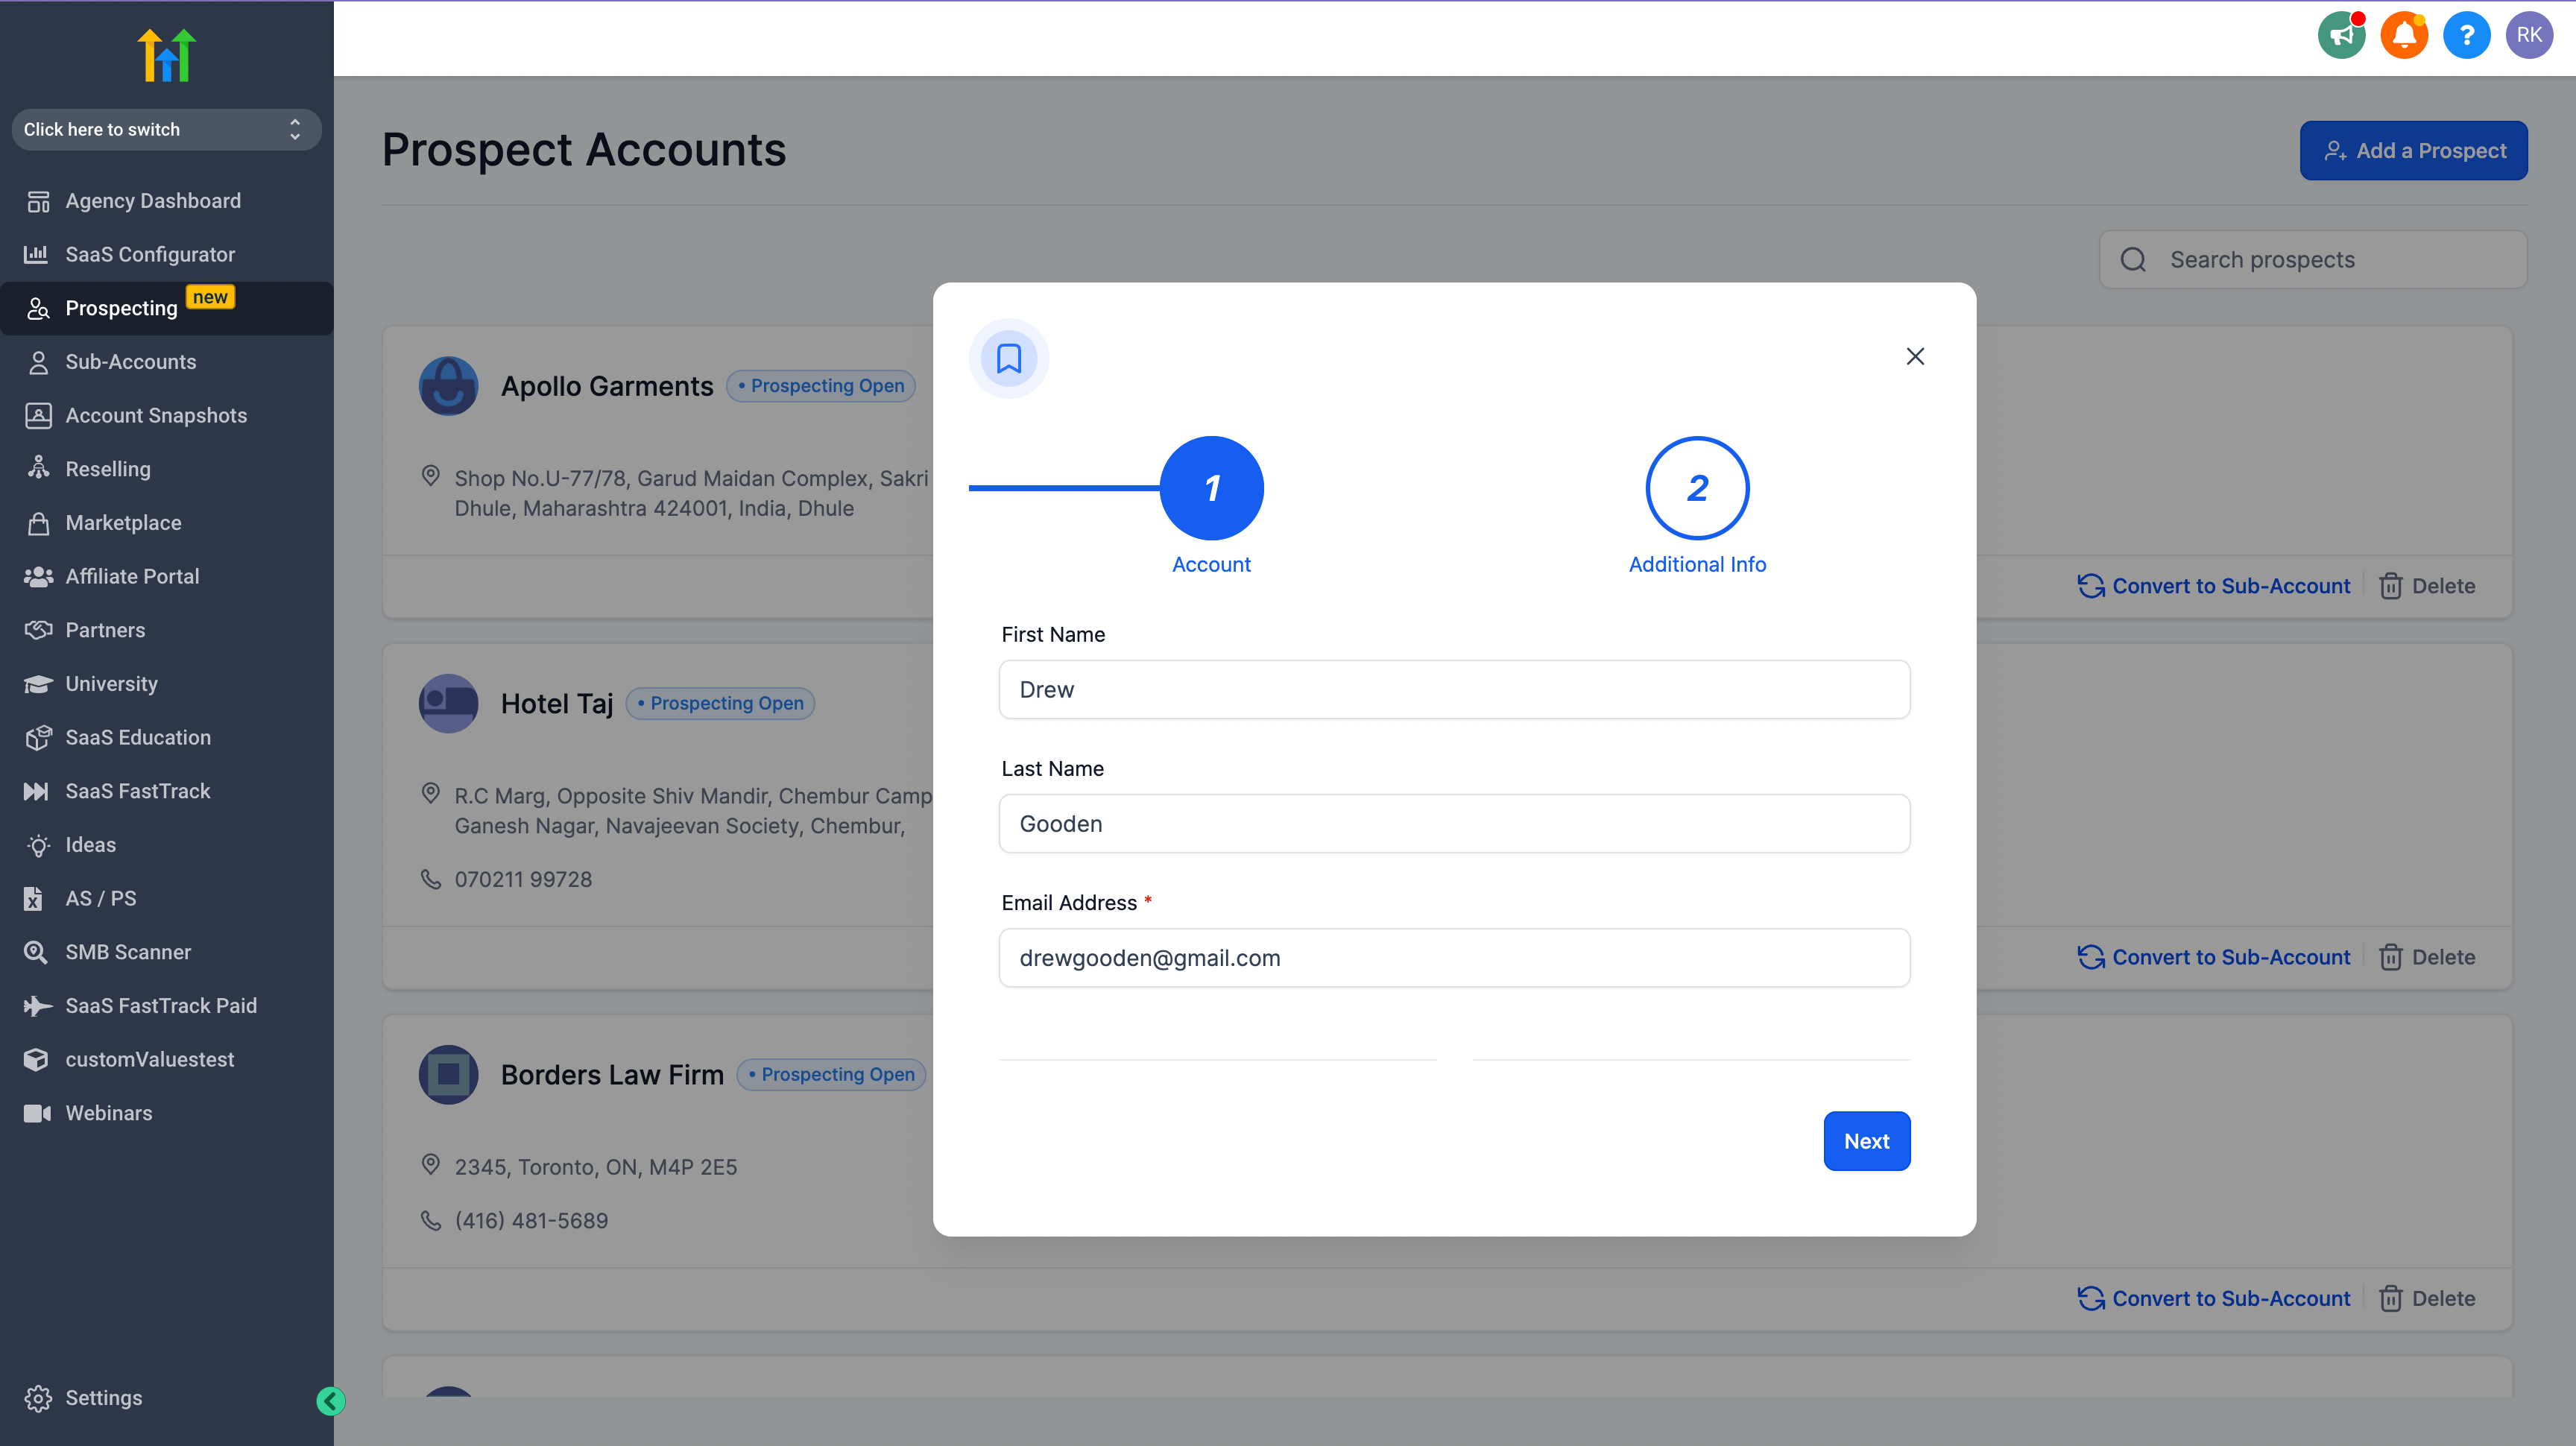Expand the 'Click here to switch' account selector
The image size is (2576, 1446).
point(166,130)
